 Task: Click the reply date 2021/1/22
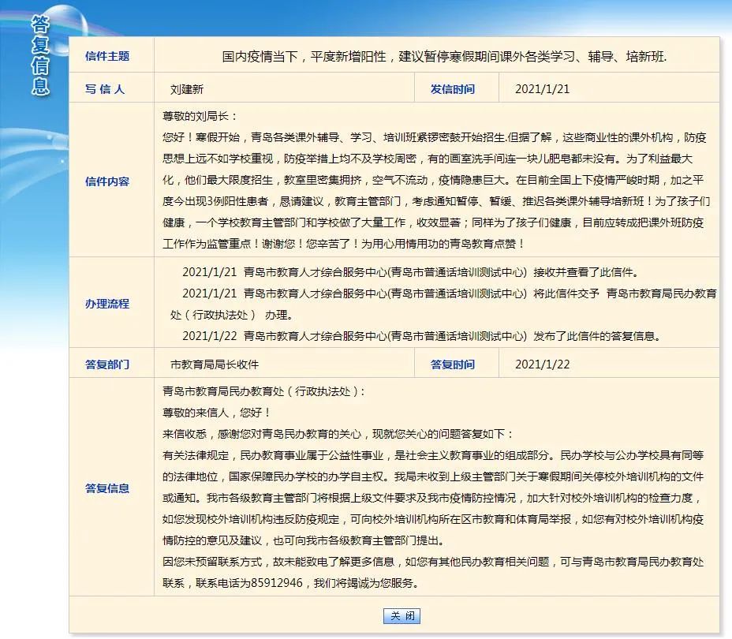(x=543, y=364)
